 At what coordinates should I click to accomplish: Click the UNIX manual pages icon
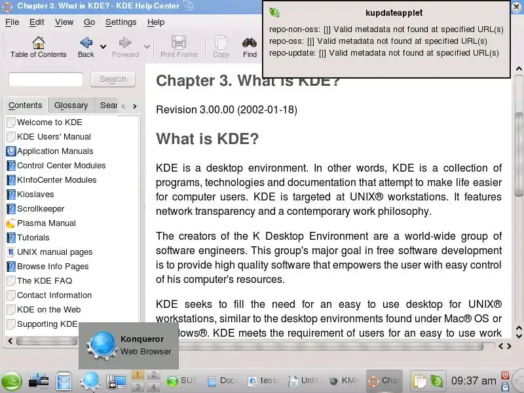click(11, 252)
